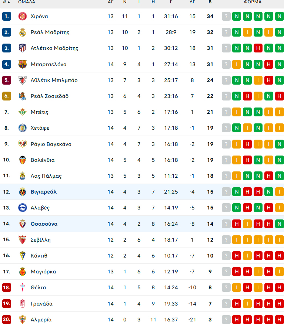The image size is (284, 324).
Task: Open the Σεβίλλη team name
Action: pos(41,240)
